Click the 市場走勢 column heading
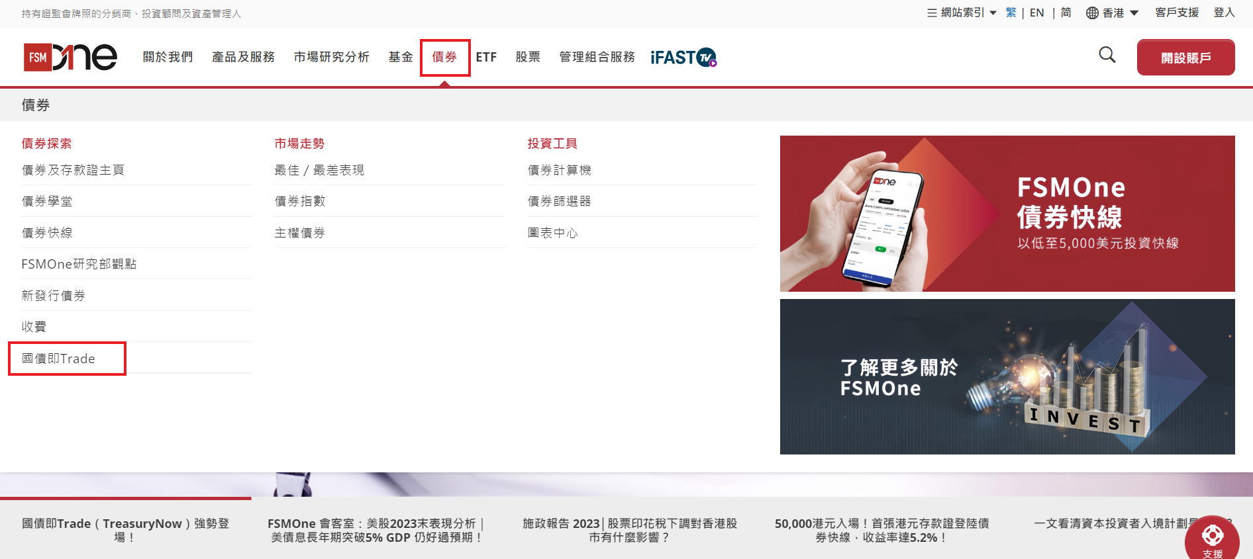Screen dimensions: 1253x559 click(x=299, y=144)
